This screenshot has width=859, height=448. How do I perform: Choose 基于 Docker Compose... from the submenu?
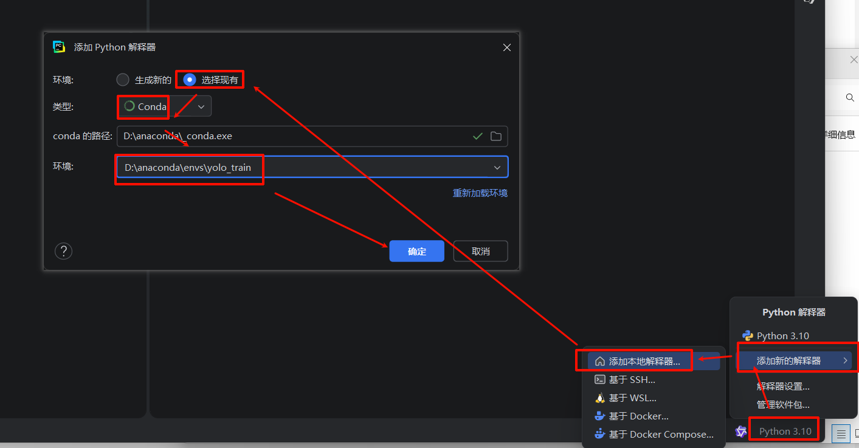[x=654, y=434]
